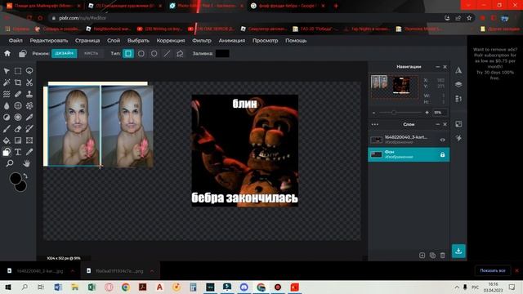523x294 pixels.
Task: Unlock the Фон layer
Action: (442, 154)
